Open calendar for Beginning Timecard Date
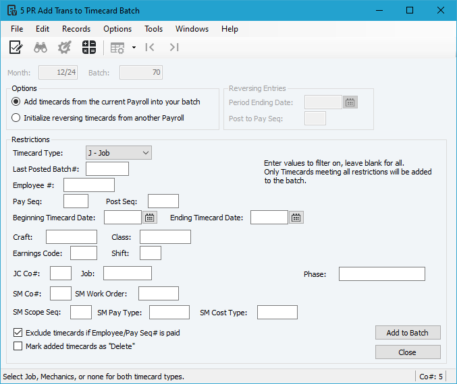 (x=149, y=218)
